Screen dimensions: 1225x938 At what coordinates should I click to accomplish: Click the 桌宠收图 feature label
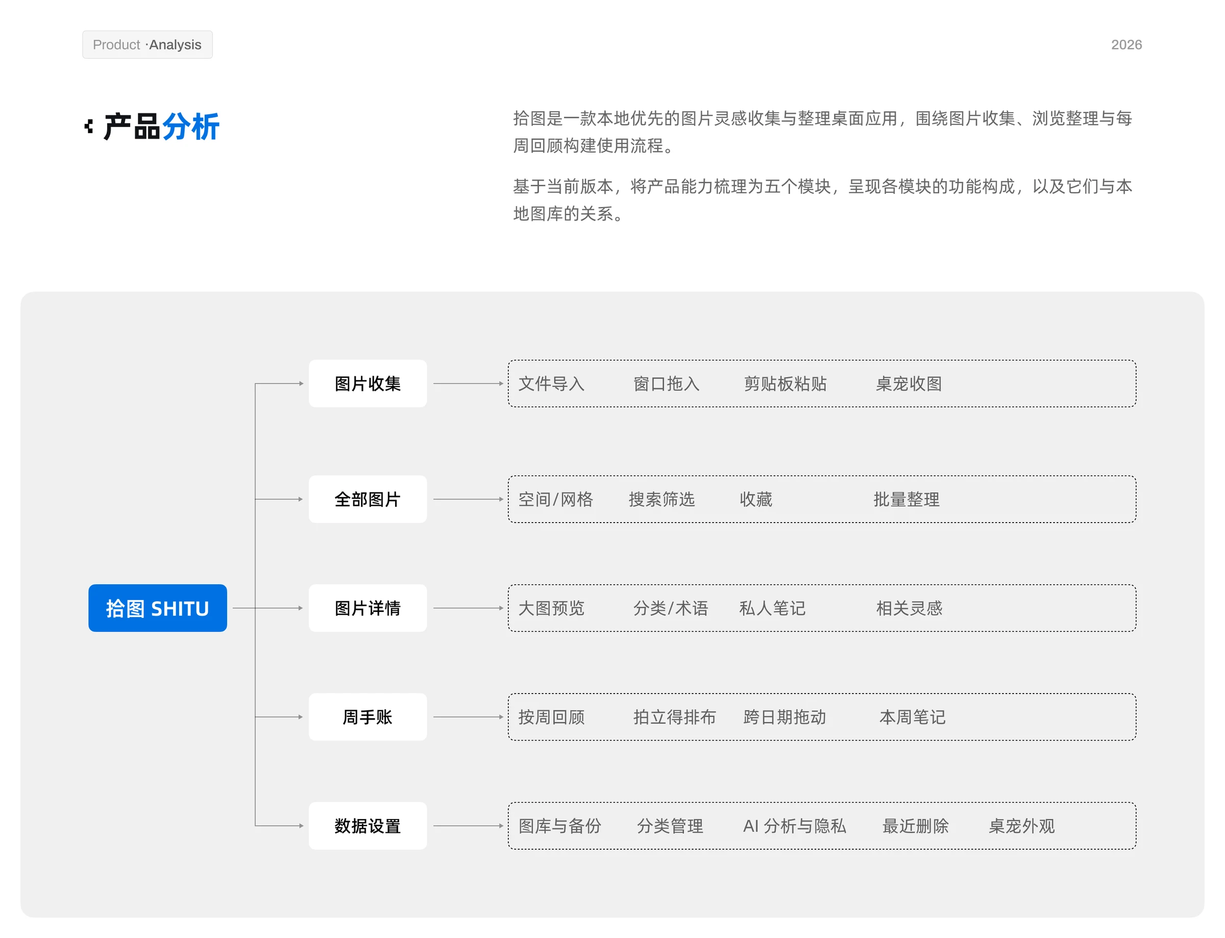pyautogui.click(x=909, y=384)
